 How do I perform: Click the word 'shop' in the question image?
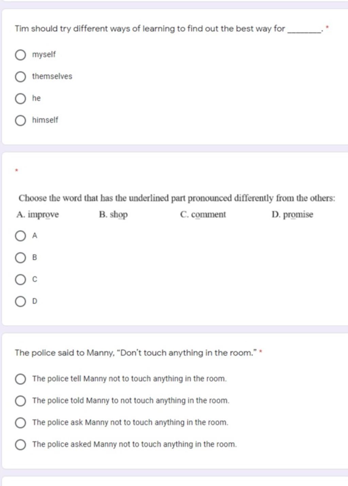tap(119, 215)
